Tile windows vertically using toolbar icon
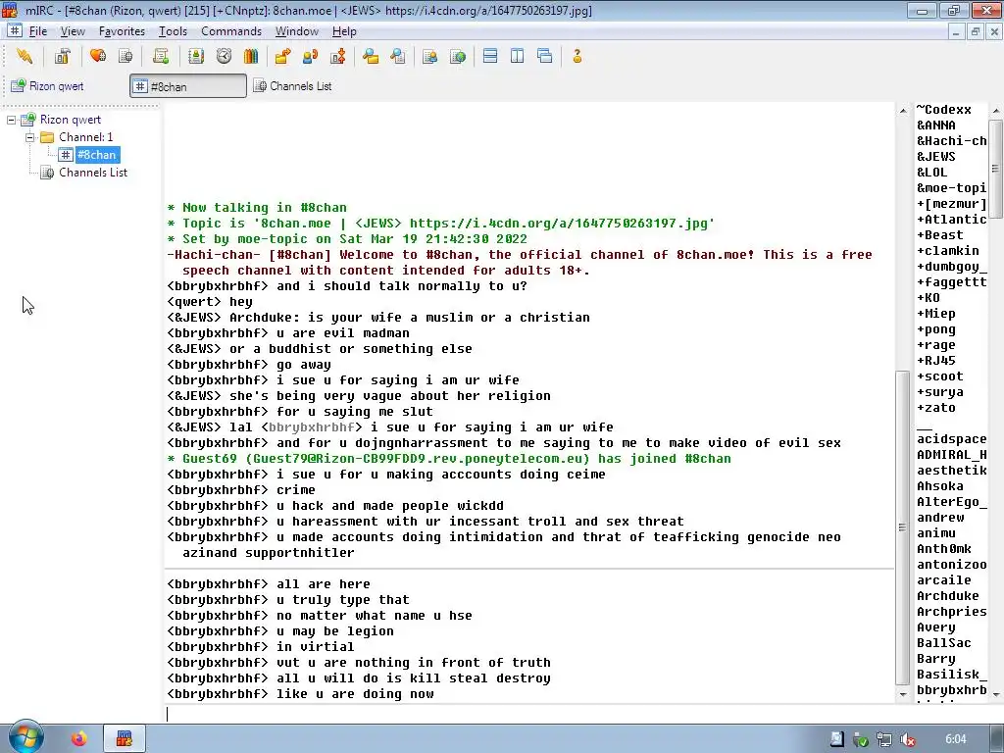The width and height of the screenshot is (1004, 753). pos(518,56)
